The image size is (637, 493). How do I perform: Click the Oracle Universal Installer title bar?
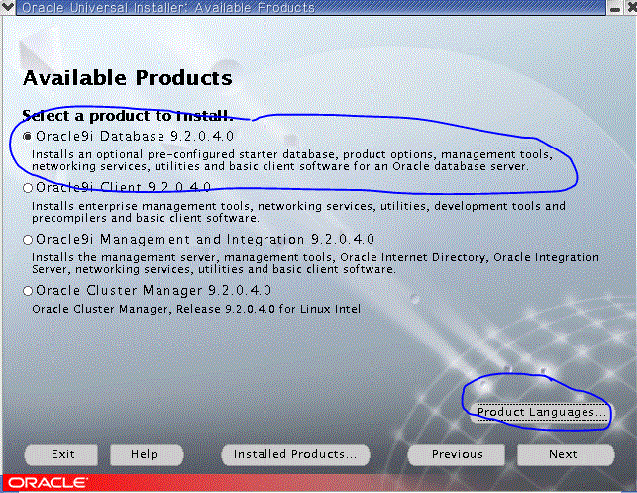[x=312, y=7]
